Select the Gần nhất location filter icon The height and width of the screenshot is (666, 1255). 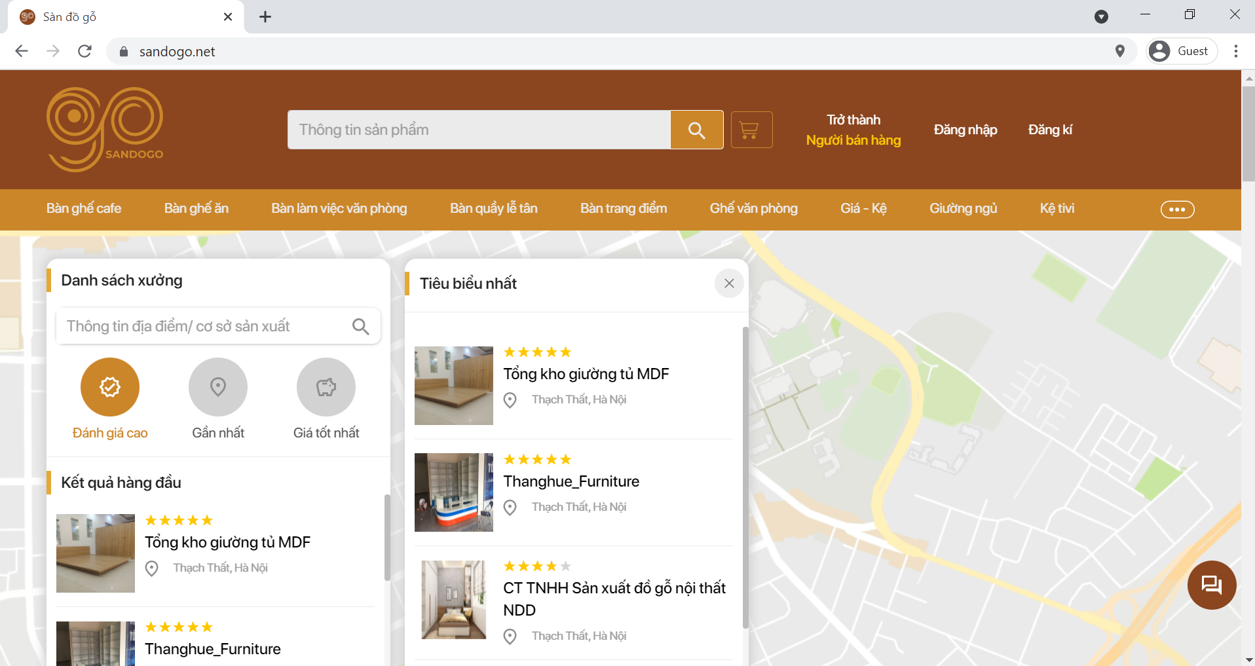coord(218,387)
